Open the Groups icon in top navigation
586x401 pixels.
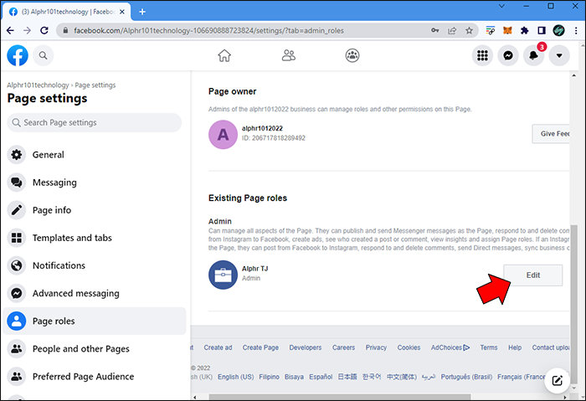pyautogui.click(x=352, y=56)
